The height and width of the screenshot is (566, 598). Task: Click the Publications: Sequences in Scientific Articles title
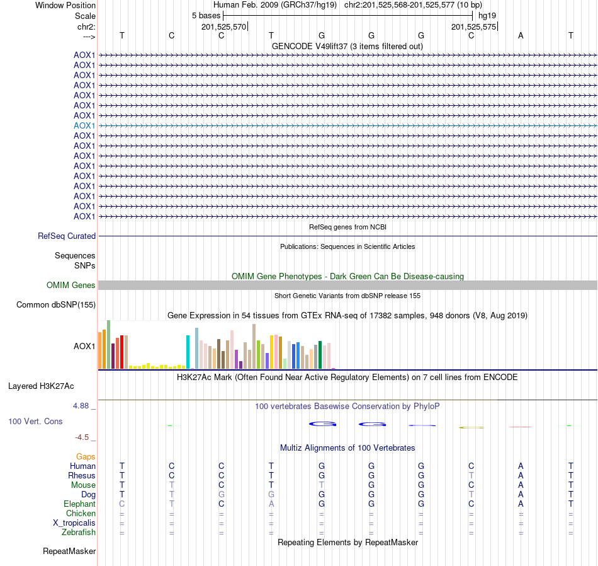(347, 246)
